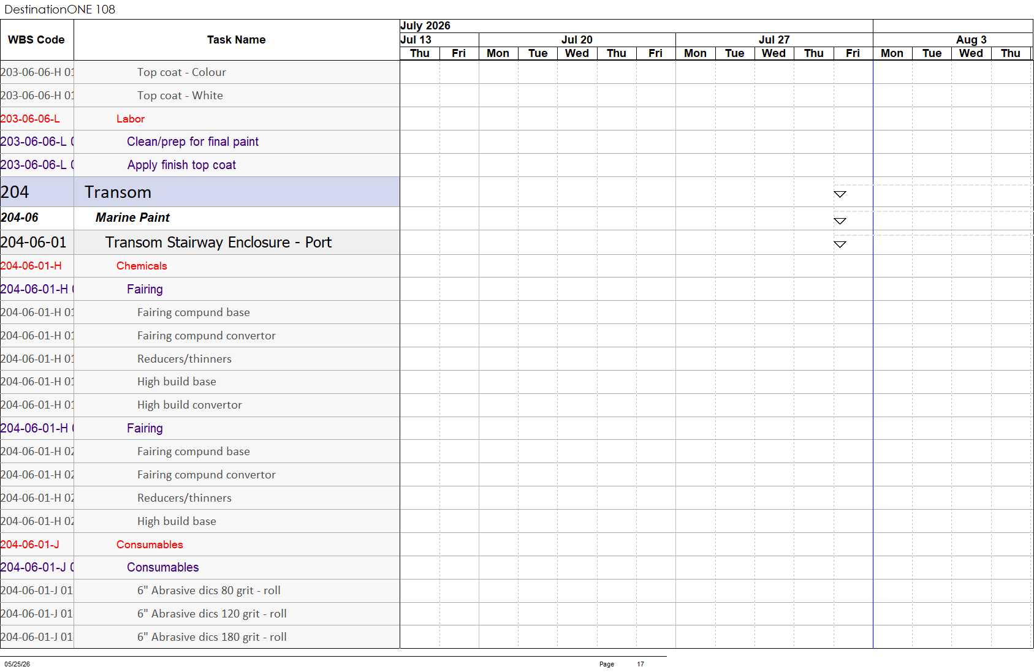Screen dimensions: 1034x672
Task: Select 6" Abrasive dics 120 grit row
Action: 200,614
